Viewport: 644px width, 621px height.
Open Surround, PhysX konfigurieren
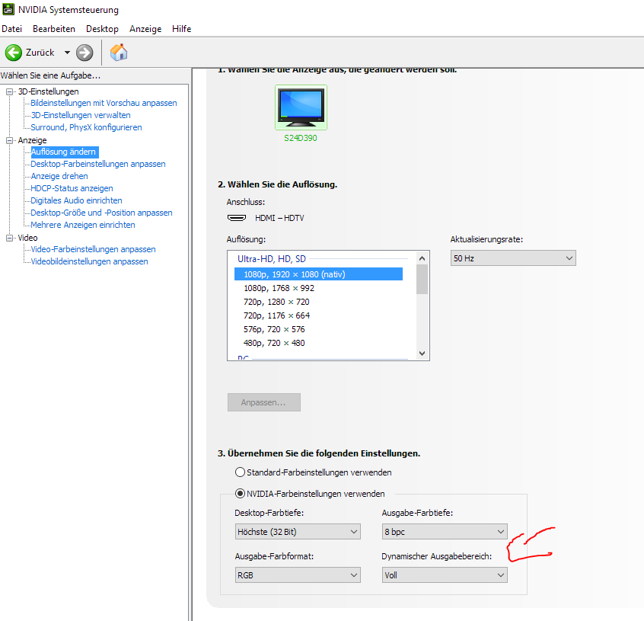(86, 127)
